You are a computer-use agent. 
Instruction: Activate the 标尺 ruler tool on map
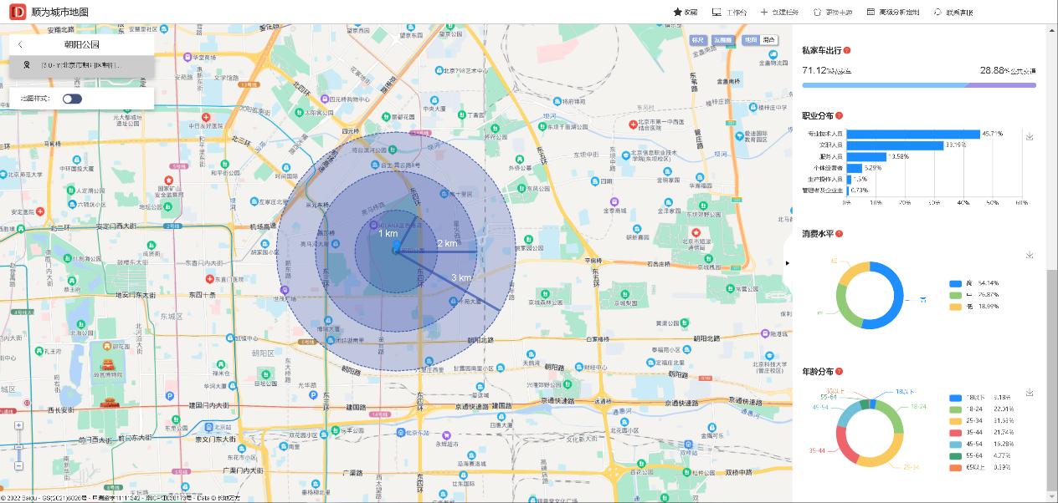[x=698, y=39]
